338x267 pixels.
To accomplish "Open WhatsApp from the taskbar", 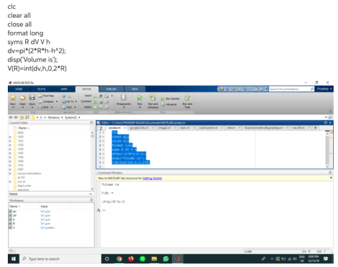I will [x=166, y=259].
